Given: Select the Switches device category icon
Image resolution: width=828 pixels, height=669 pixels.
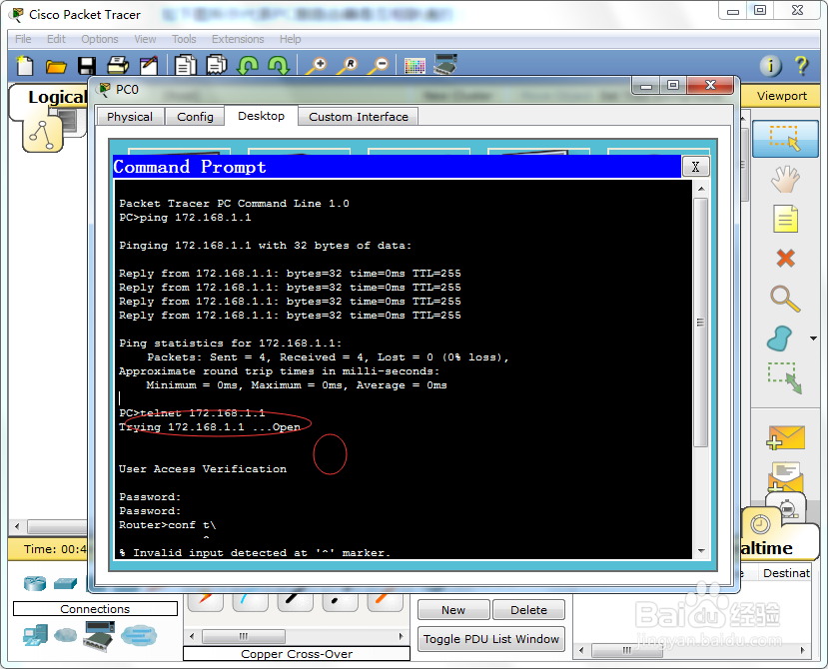Looking at the screenshot, I should [66, 583].
